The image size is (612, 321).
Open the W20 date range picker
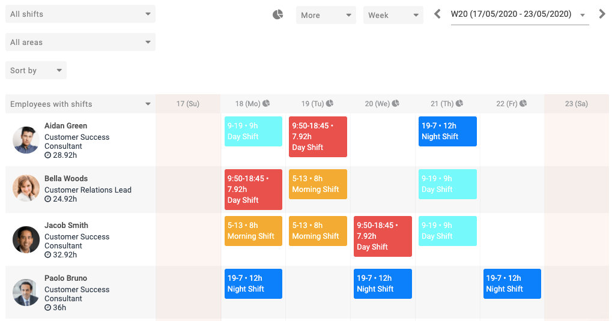[519, 14]
